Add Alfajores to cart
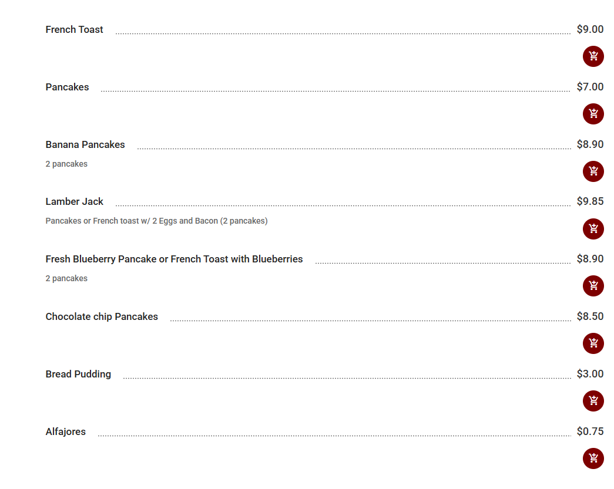 pyautogui.click(x=593, y=458)
